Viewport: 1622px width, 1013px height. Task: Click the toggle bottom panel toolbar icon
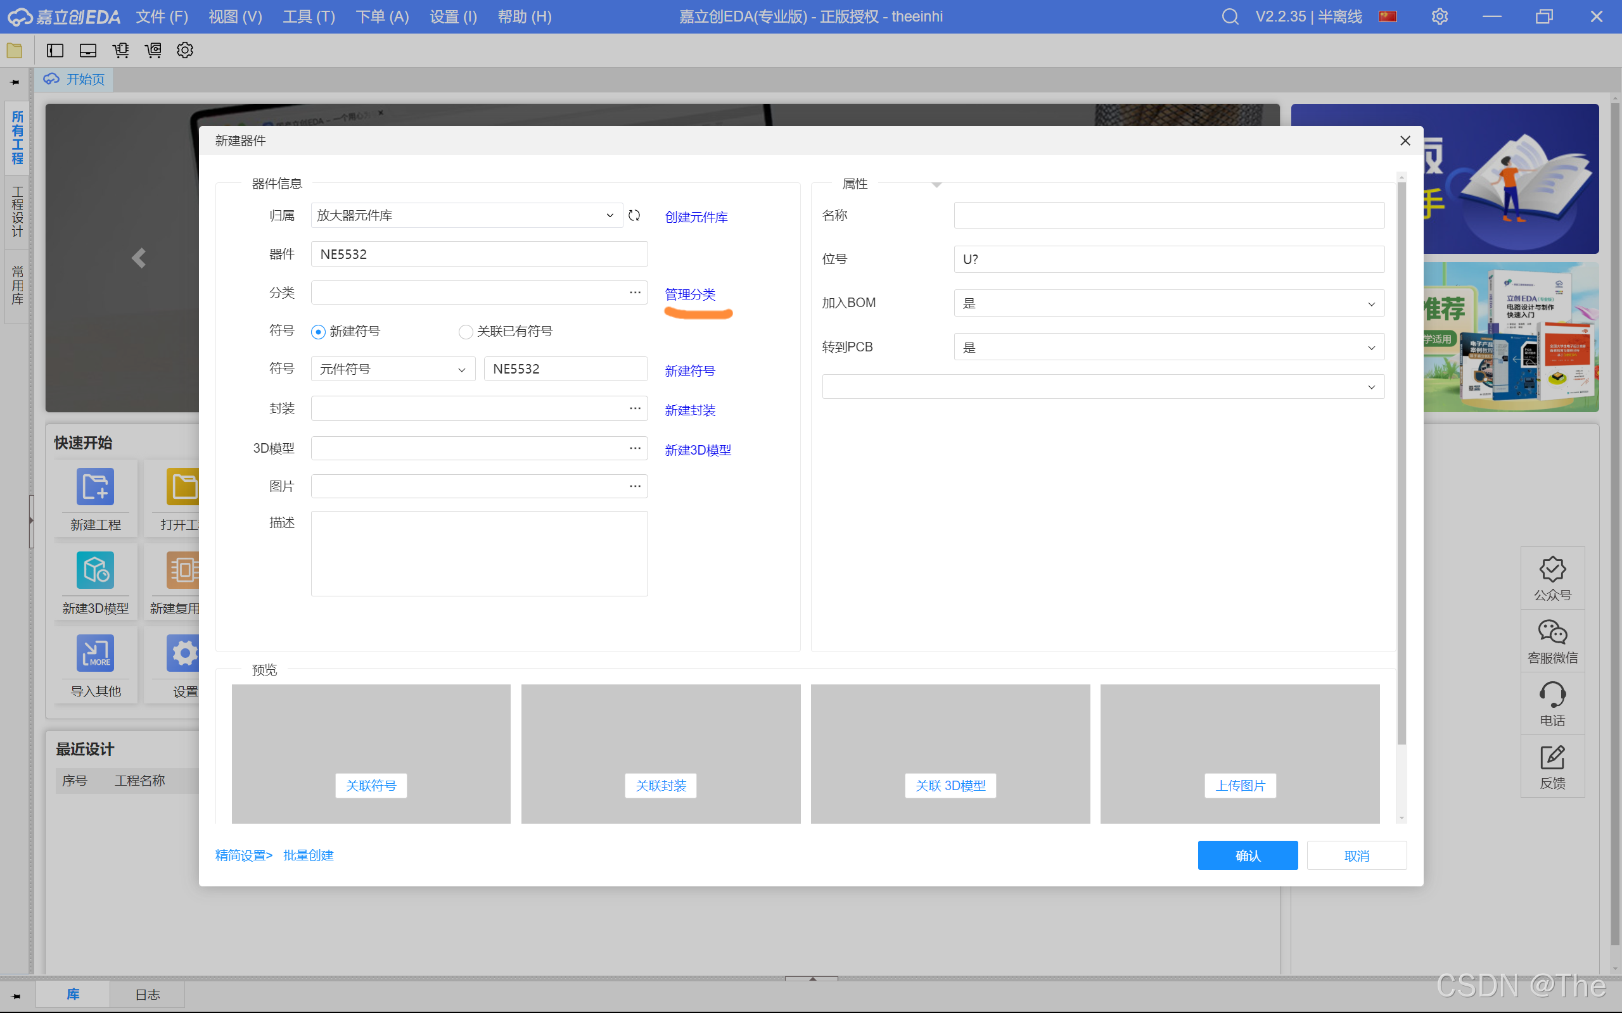(88, 50)
